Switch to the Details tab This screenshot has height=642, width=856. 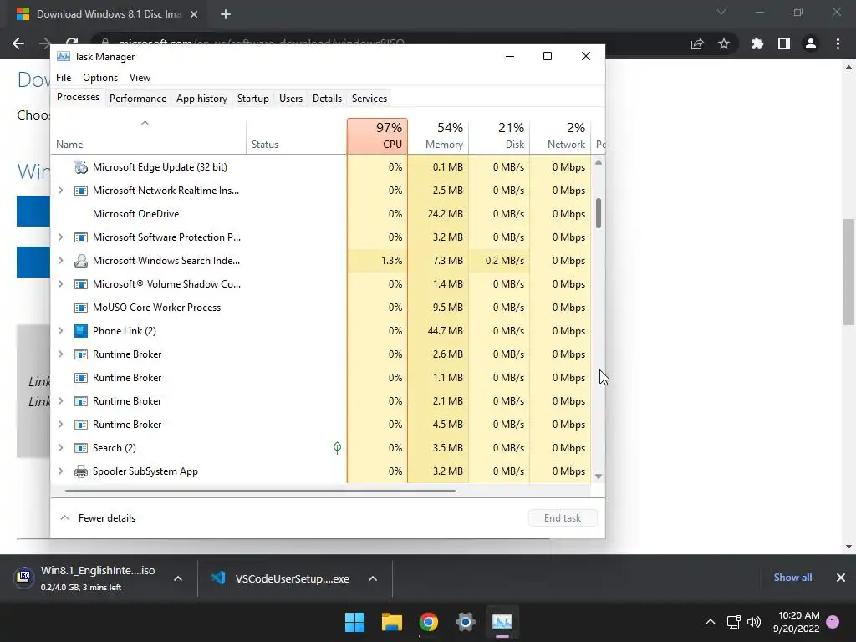[327, 99]
